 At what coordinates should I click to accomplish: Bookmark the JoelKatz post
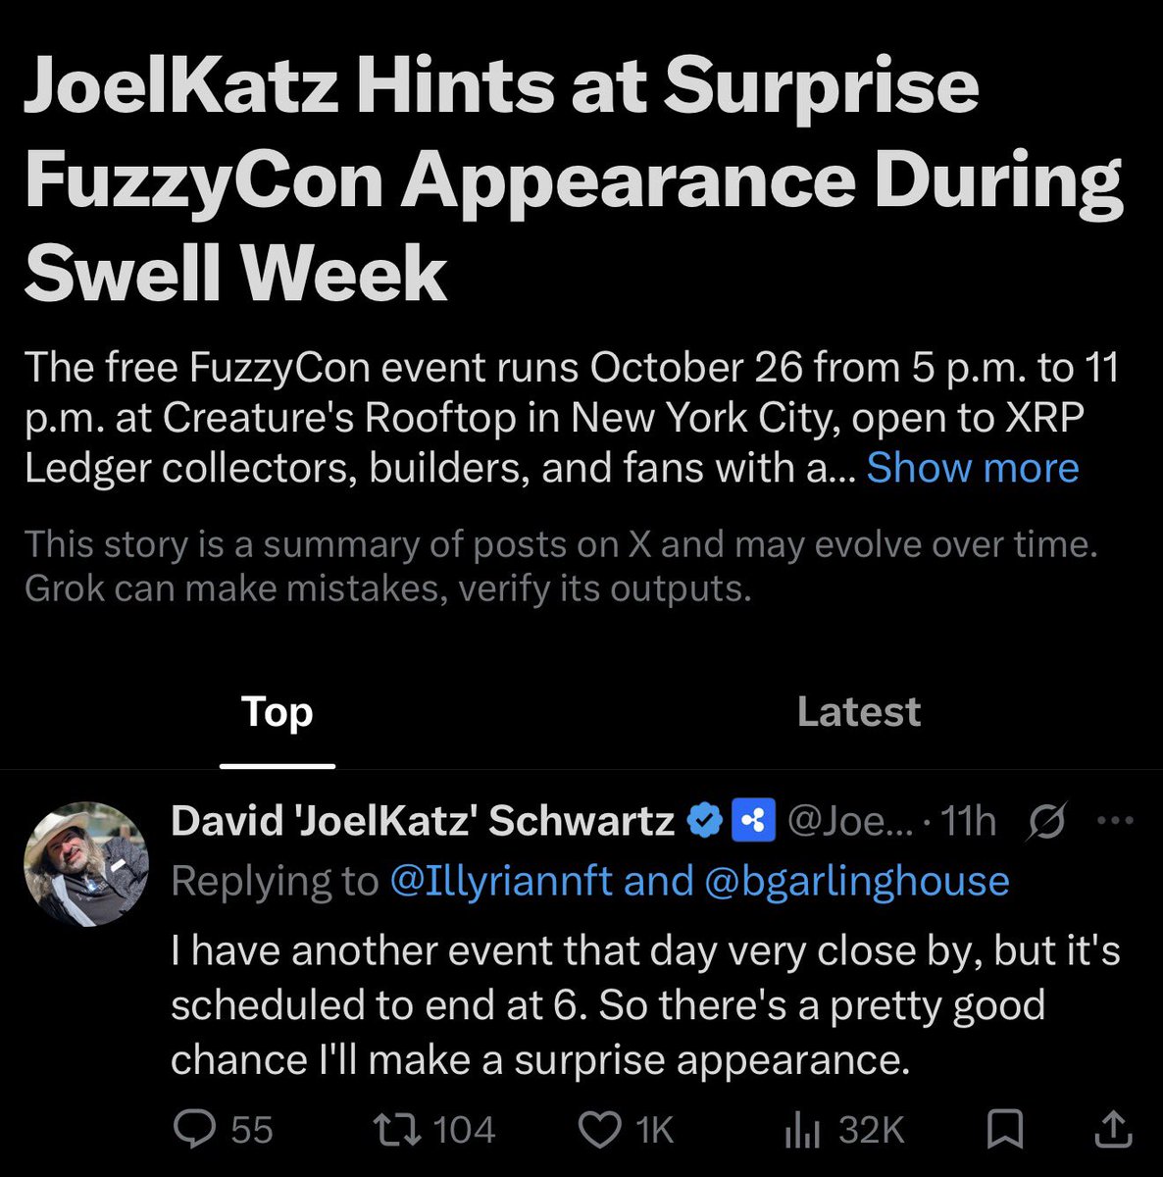(x=1004, y=1129)
